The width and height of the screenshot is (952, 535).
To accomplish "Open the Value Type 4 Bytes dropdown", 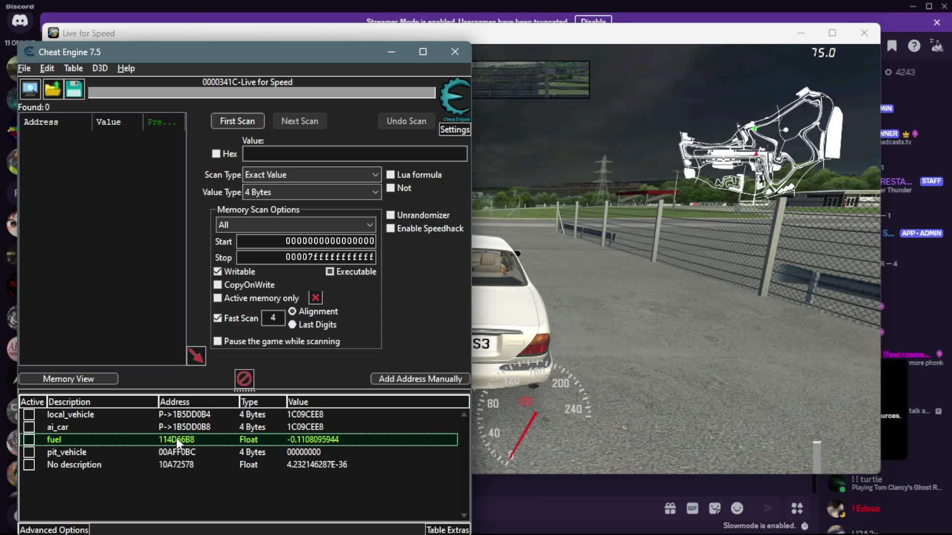I will pos(312,192).
